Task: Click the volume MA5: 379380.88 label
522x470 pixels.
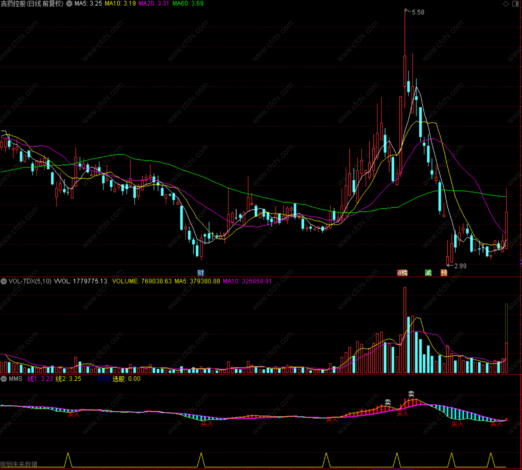Action: coord(197,281)
